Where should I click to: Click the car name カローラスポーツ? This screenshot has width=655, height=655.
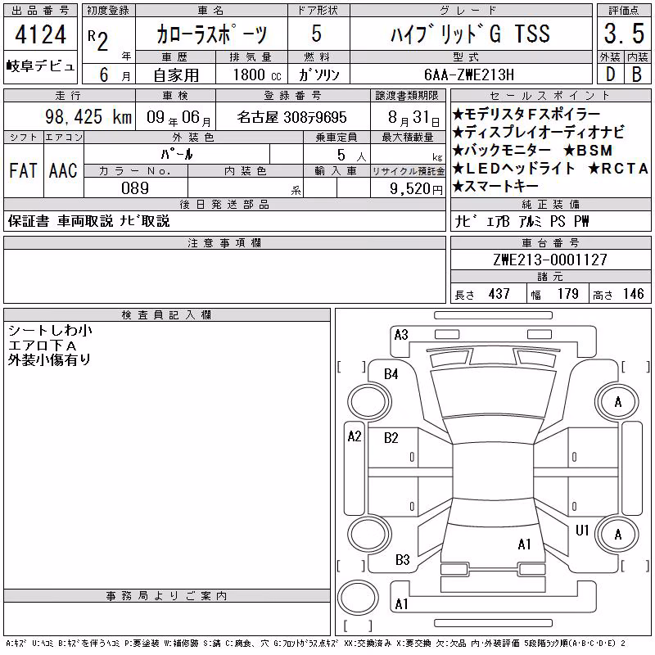pos(211,34)
